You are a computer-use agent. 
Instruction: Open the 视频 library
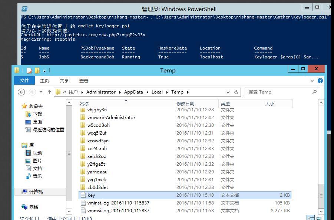click(37, 153)
